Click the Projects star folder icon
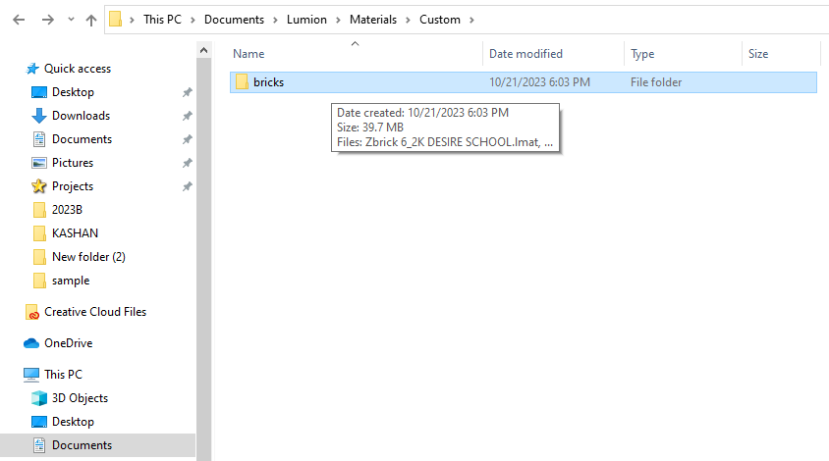 39,186
